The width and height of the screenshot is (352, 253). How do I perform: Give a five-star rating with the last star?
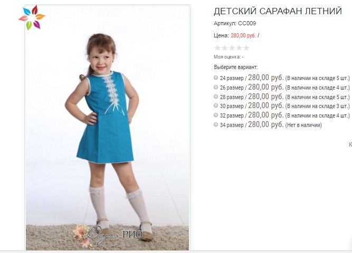246,48
